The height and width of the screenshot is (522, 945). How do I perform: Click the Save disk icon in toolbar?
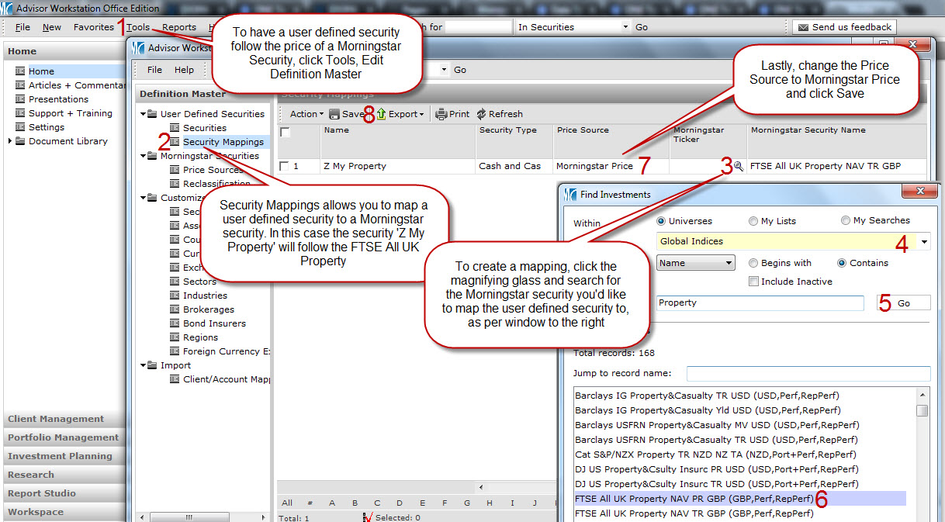tap(334, 114)
